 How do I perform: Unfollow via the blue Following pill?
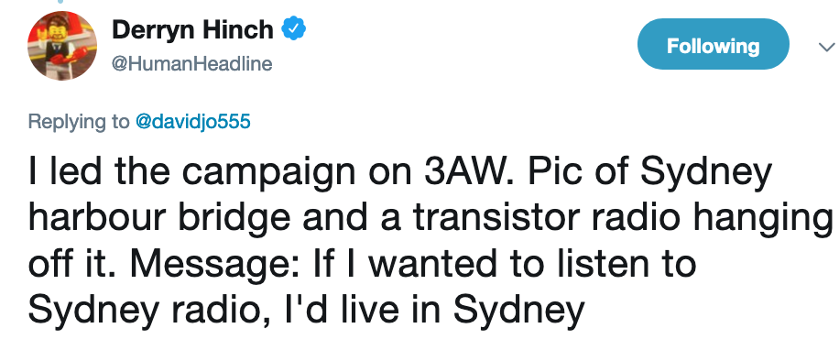tap(714, 44)
